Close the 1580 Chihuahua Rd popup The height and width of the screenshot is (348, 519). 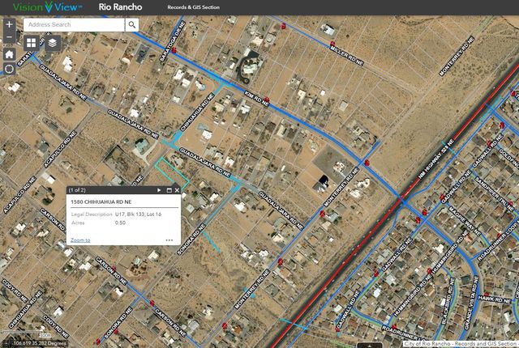(x=177, y=190)
